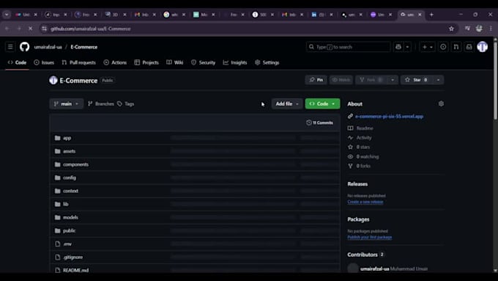Open the 11 Commits history

tap(320, 123)
